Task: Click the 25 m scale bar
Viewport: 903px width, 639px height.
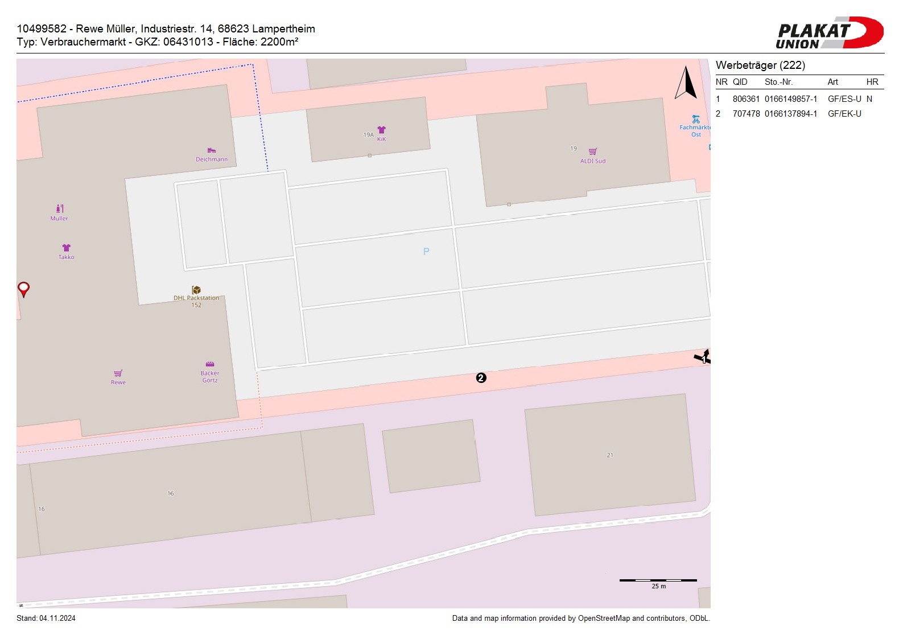Action: (658, 580)
